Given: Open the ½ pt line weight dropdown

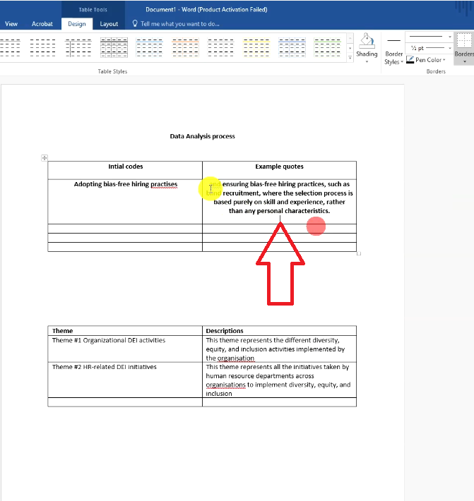Looking at the screenshot, I should [x=450, y=48].
